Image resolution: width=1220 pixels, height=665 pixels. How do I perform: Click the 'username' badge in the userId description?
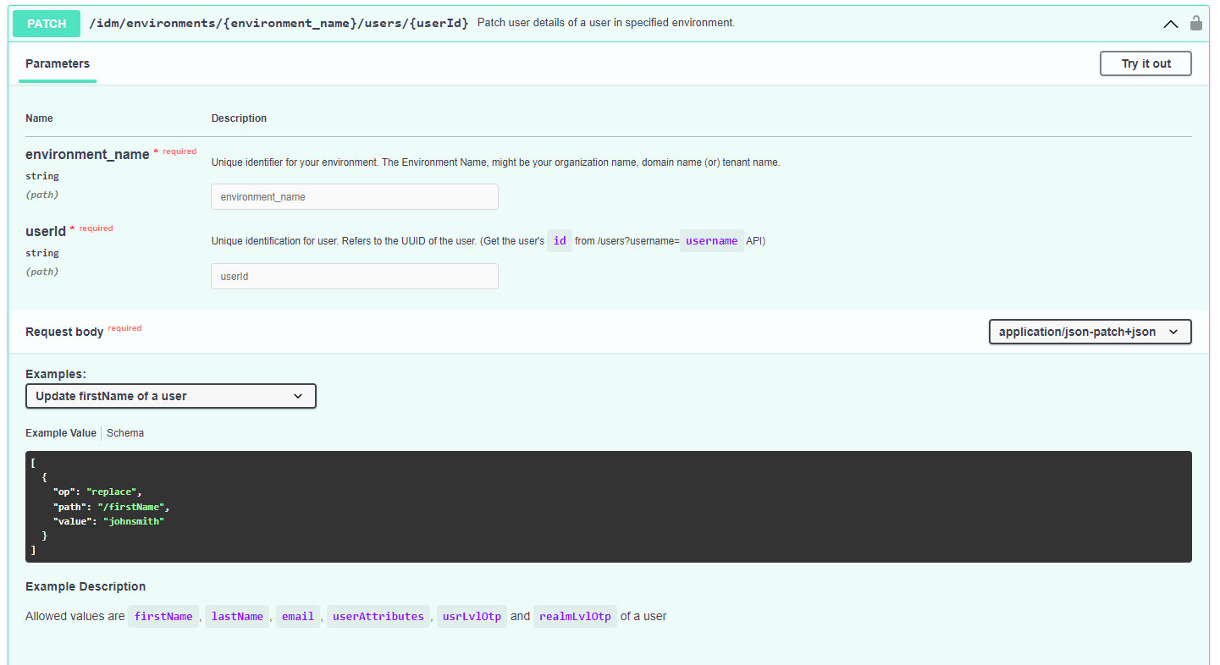[711, 240]
